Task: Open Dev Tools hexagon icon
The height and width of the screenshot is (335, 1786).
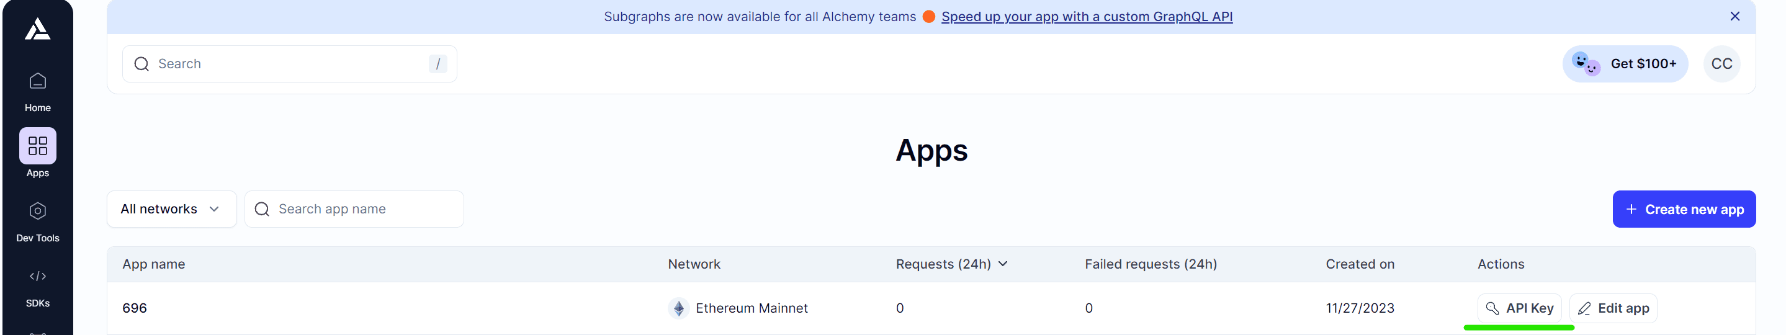Action: click(x=37, y=211)
